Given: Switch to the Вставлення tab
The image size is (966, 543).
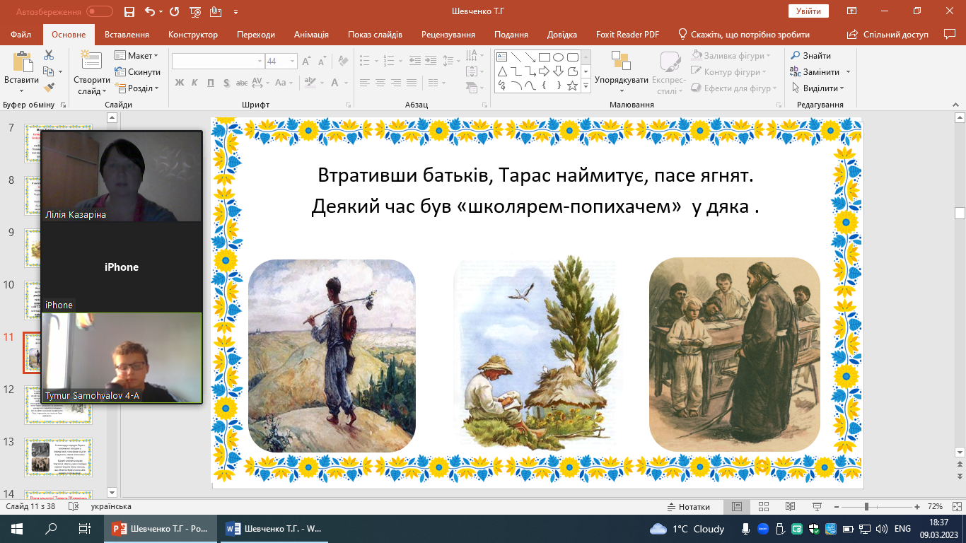Looking at the screenshot, I should 127,35.
